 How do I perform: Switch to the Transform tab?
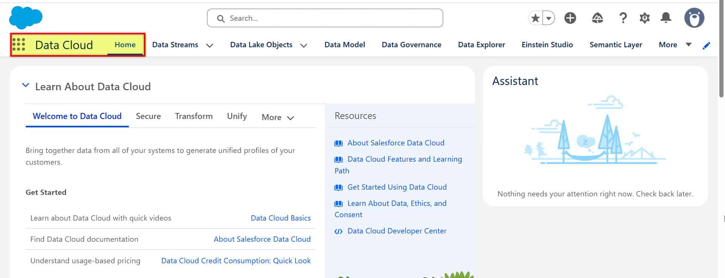(x=194, y=116)
